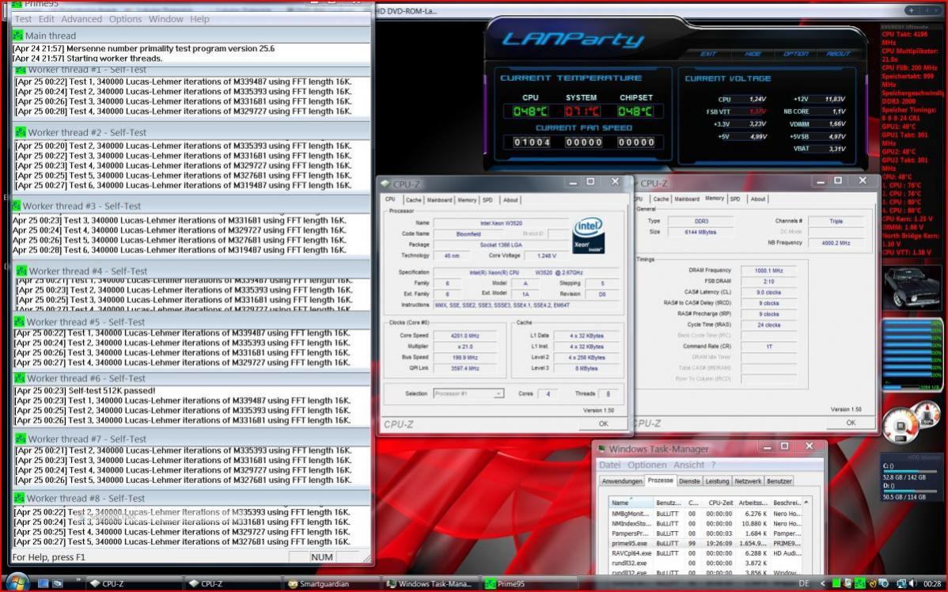Open the Datei menu in Task-Manager

click(x=609, y=465)
